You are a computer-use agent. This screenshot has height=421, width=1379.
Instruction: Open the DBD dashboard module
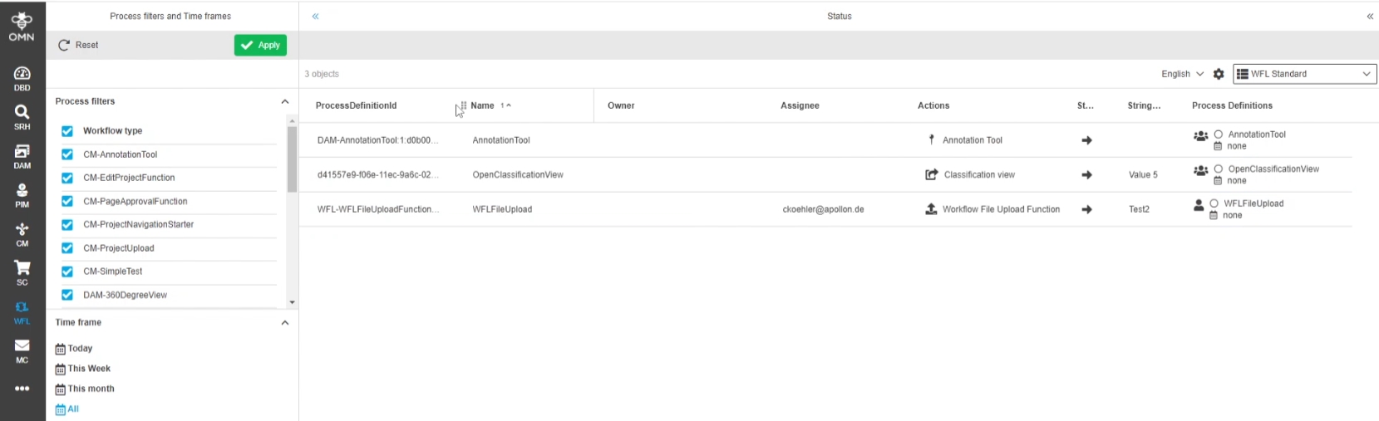point(22,78)
